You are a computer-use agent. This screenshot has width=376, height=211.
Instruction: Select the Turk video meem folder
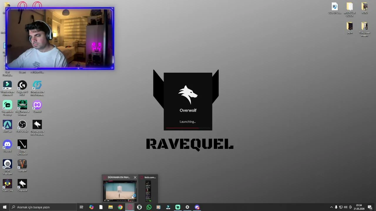(x=364, y=29)
